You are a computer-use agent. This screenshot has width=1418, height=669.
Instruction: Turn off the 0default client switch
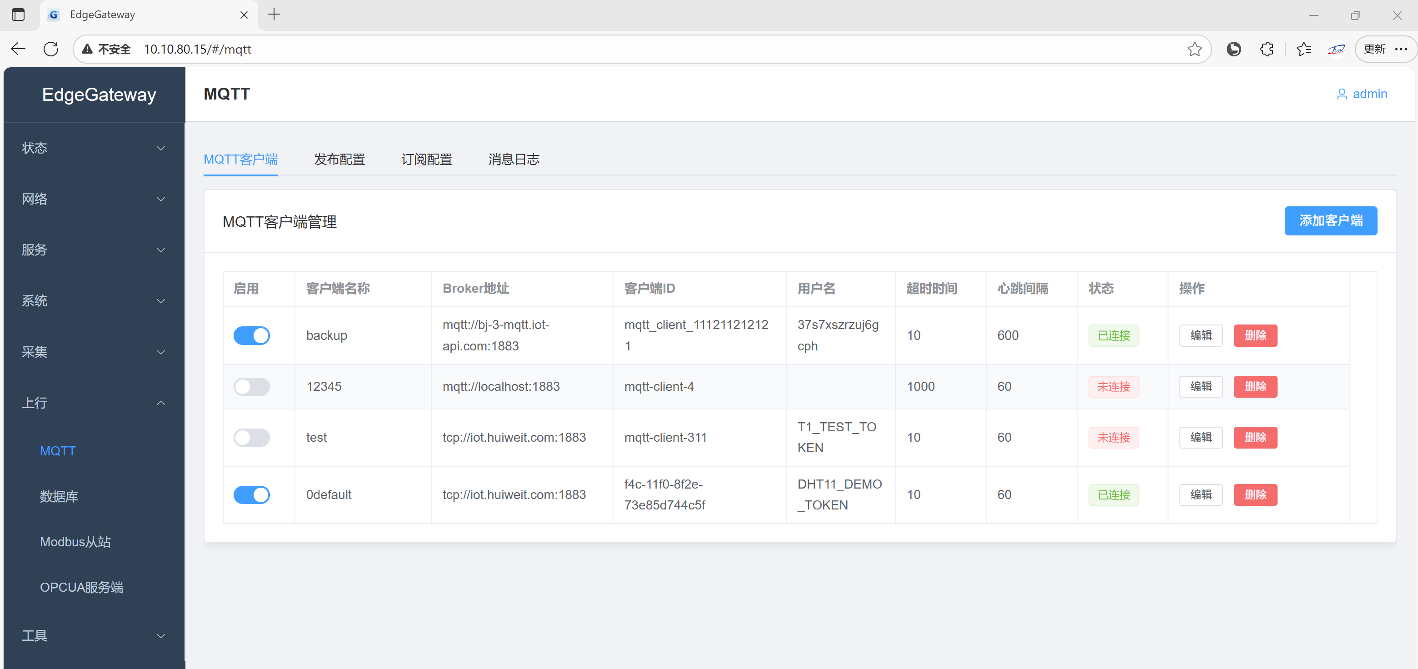(x=252, y=494)
